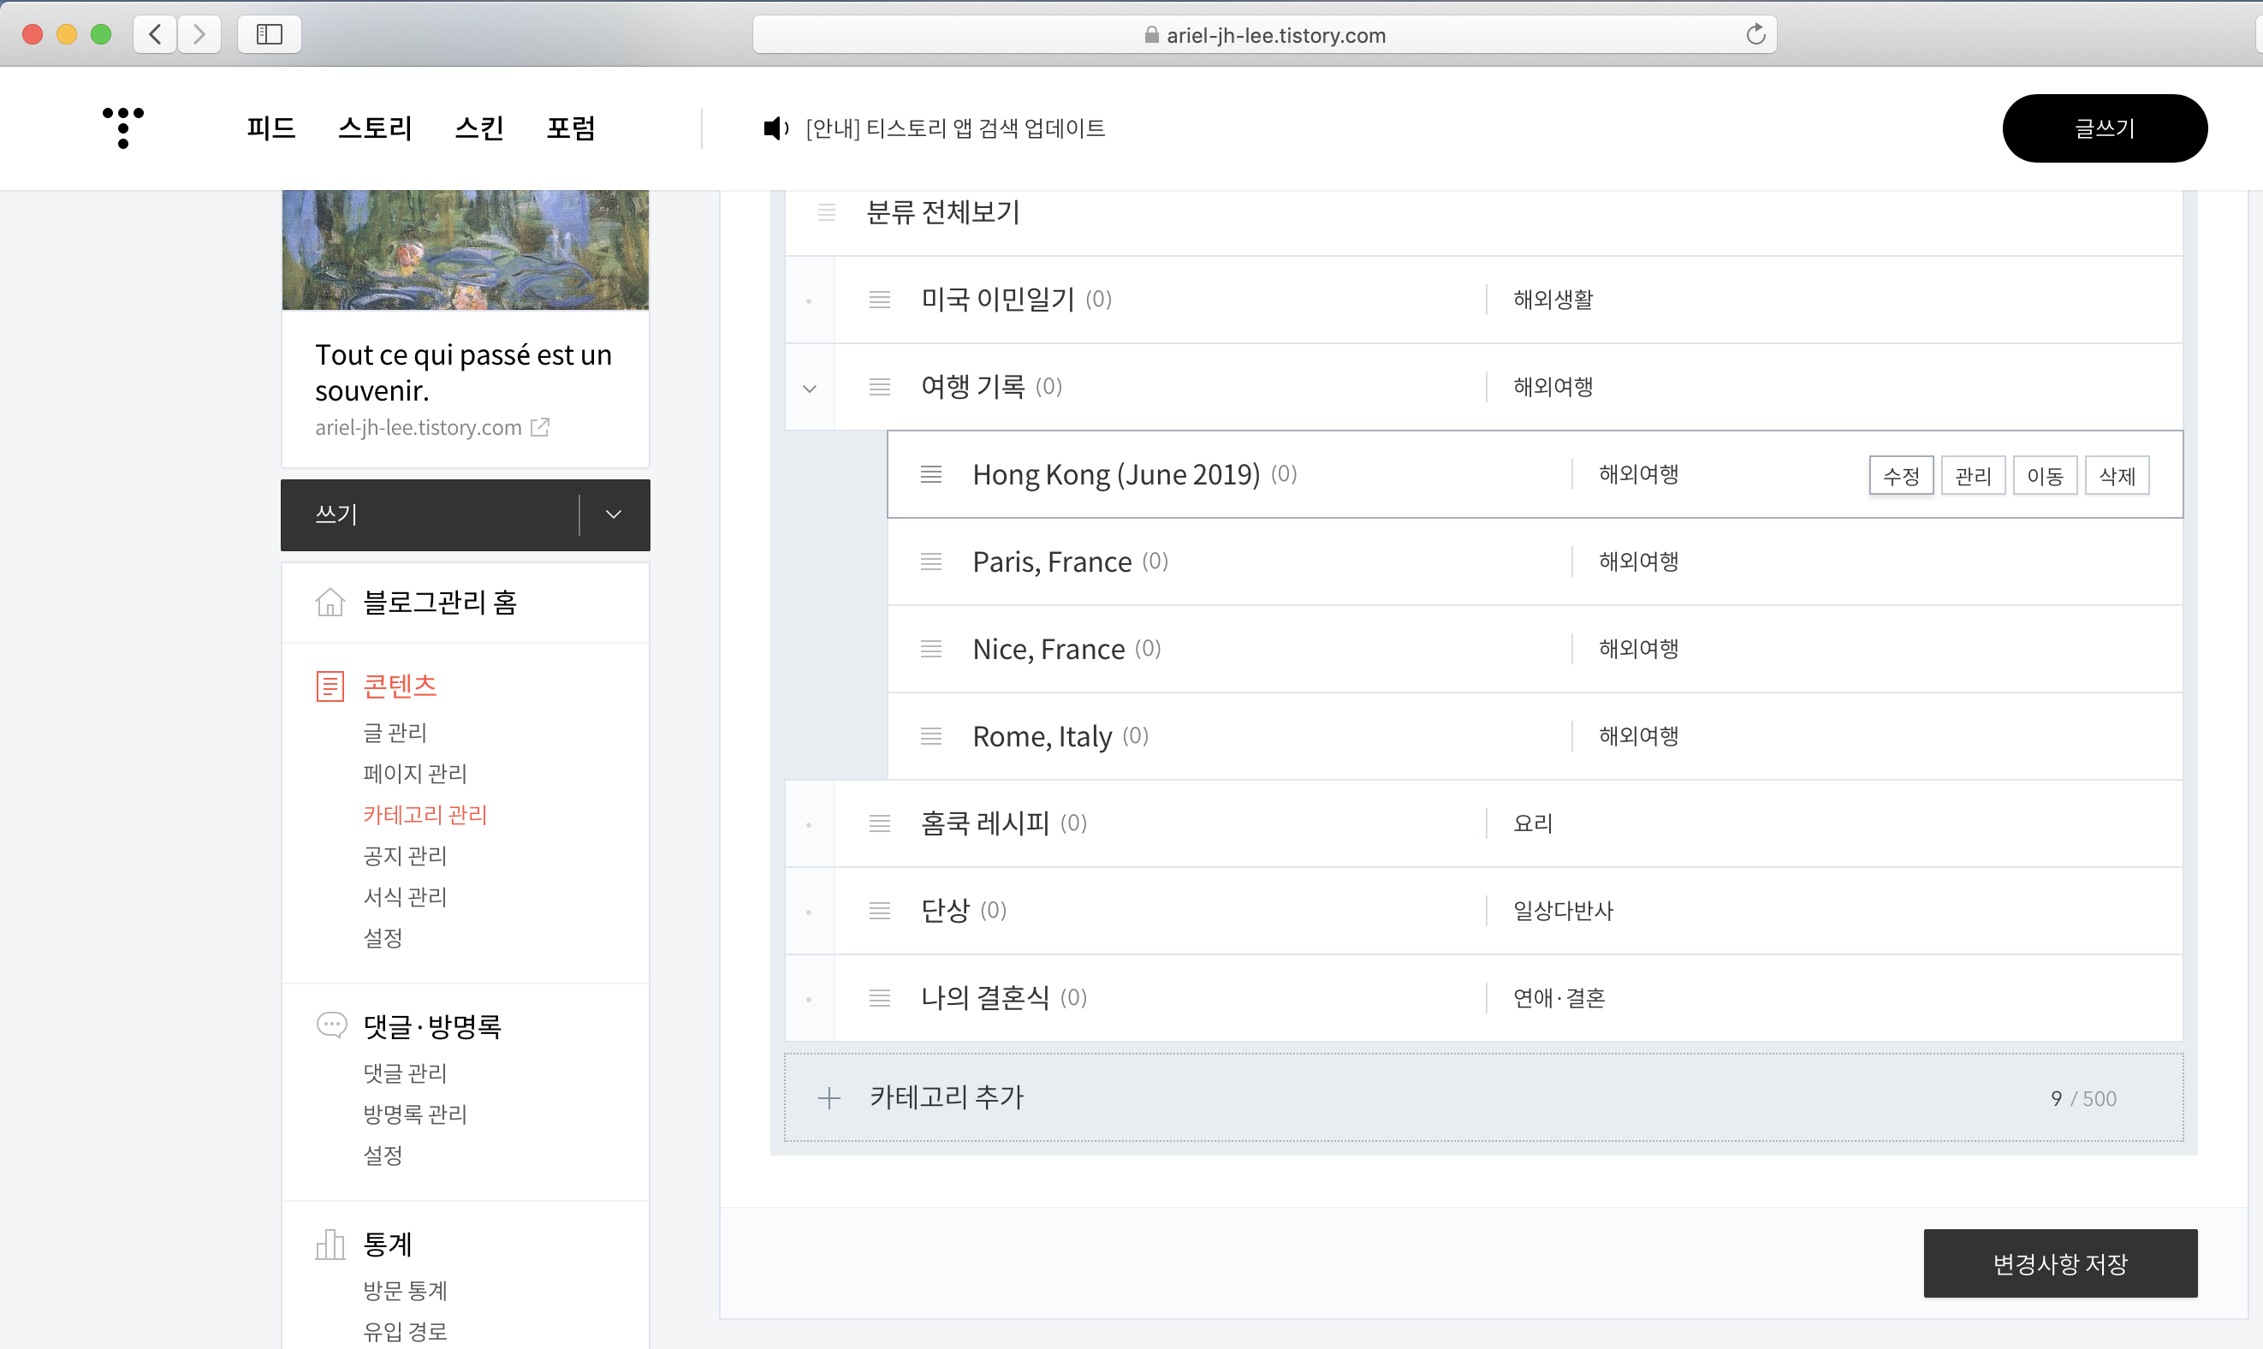2263x1349 pixels.
Task: Go to 방문 통계 in sidebar
Action: (x=405, y=1290)
